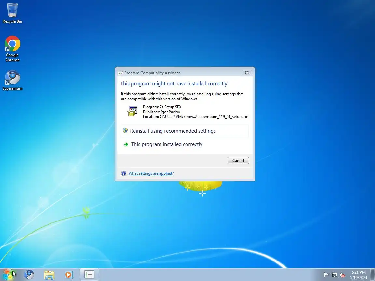Open Windows Media Player from the taskbar
Image resolution: width=375 pixels, height=281 pixels.
pyautogui.click(x=69, y=275)
